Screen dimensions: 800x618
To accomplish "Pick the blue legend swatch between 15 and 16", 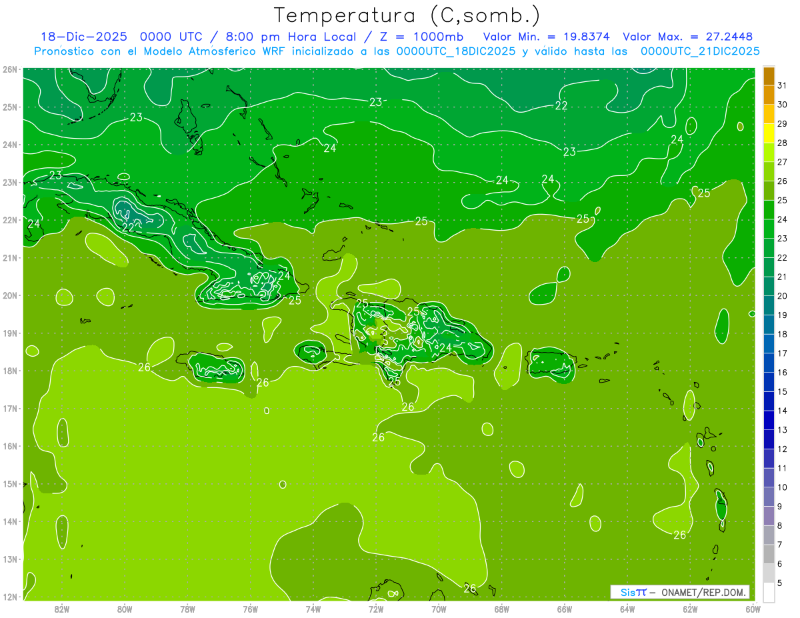I will [769, 382].
